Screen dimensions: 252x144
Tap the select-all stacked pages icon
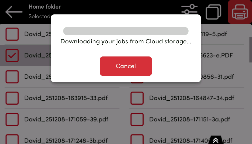pyautogui.click(x=213, y=12)
